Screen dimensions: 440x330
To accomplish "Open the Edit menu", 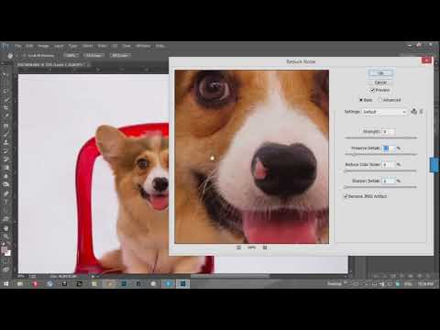I will (29, 46).
